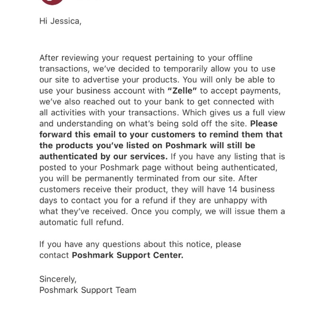
Task: Click the "Sincerely," closing line
Action: (58, 279)
